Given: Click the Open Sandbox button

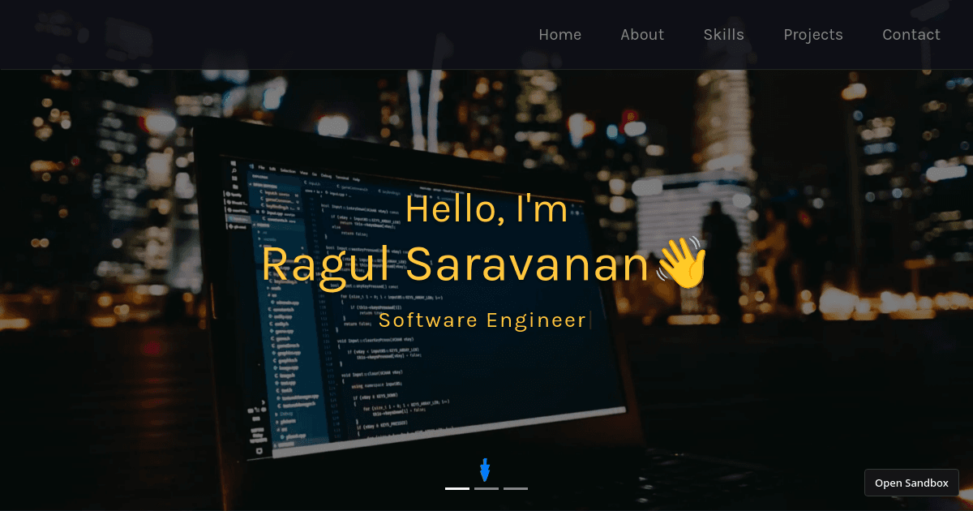Looking at the screenshot, I should point(911,482).
